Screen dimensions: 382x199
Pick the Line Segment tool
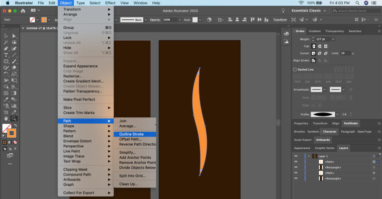click(14, 55)
